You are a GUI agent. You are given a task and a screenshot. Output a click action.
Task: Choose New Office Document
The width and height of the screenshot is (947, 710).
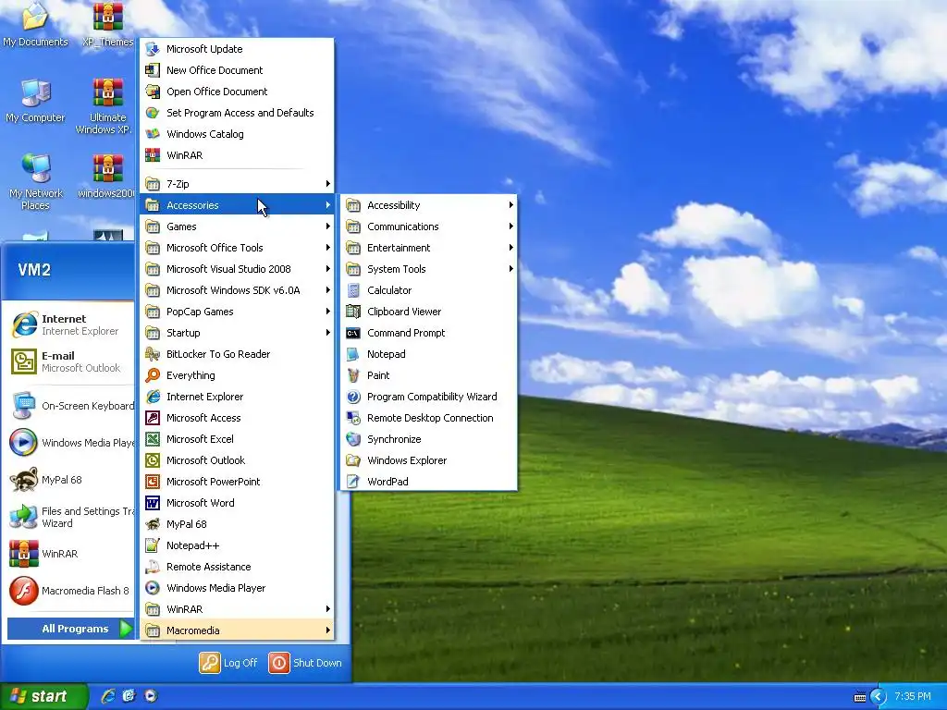click(237, 70)
